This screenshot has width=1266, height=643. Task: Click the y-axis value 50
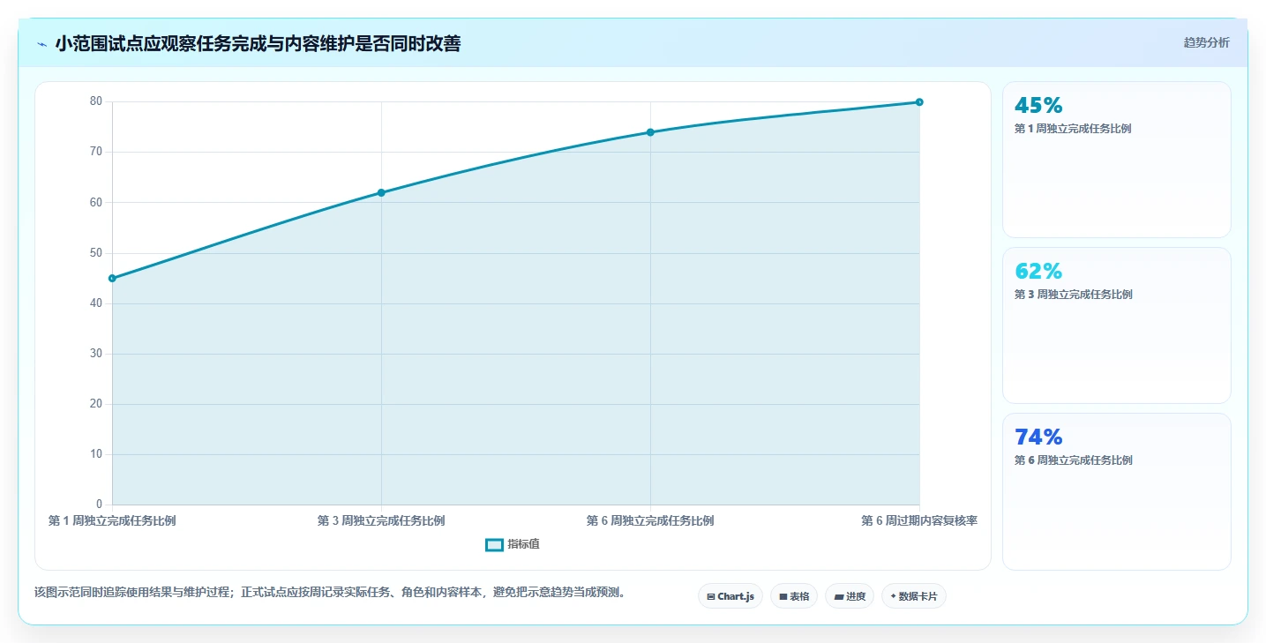[96, 253]
